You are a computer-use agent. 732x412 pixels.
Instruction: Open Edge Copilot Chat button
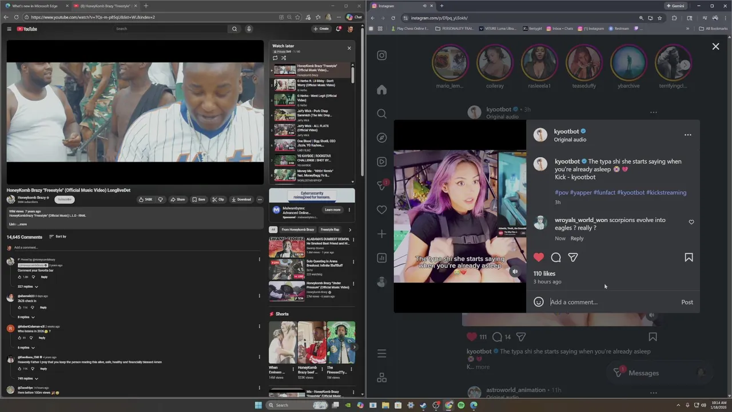click(355, 17)
